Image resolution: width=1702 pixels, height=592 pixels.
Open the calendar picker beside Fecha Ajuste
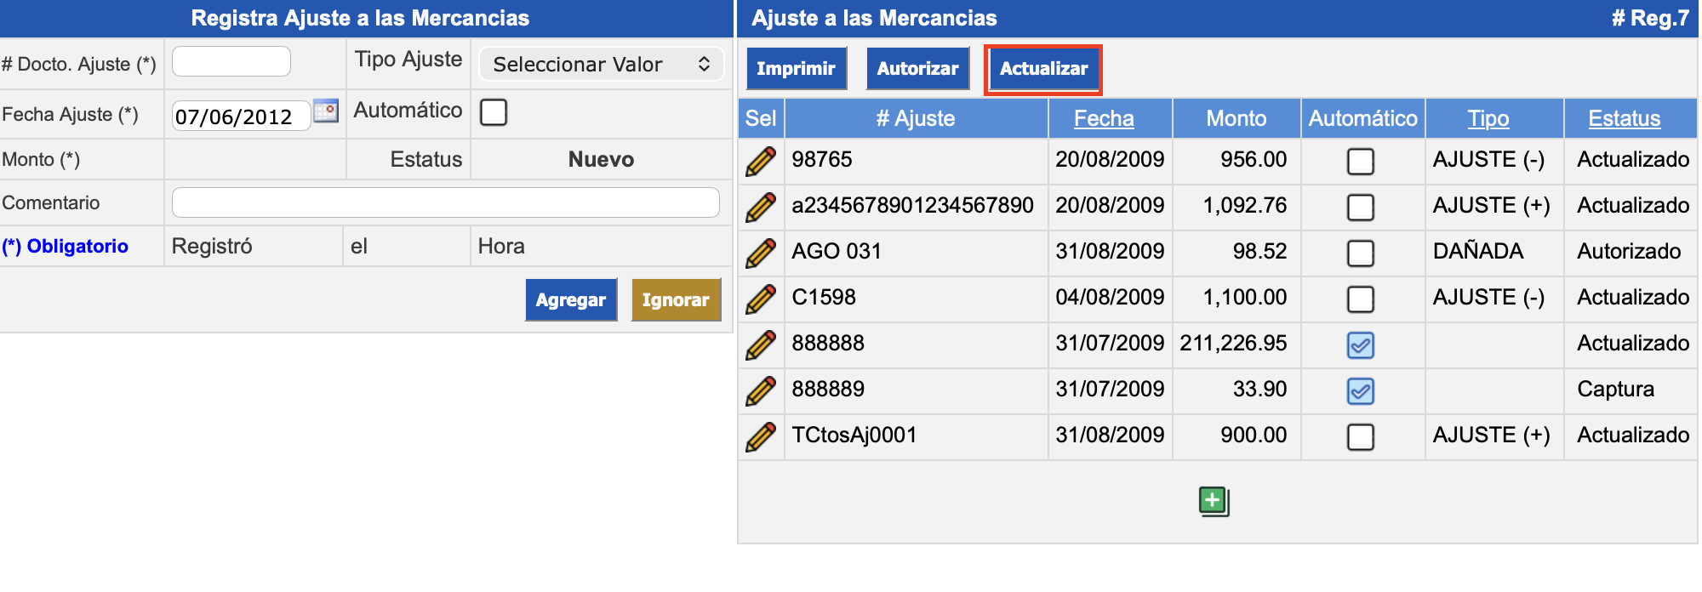click(x=326, y=111)
